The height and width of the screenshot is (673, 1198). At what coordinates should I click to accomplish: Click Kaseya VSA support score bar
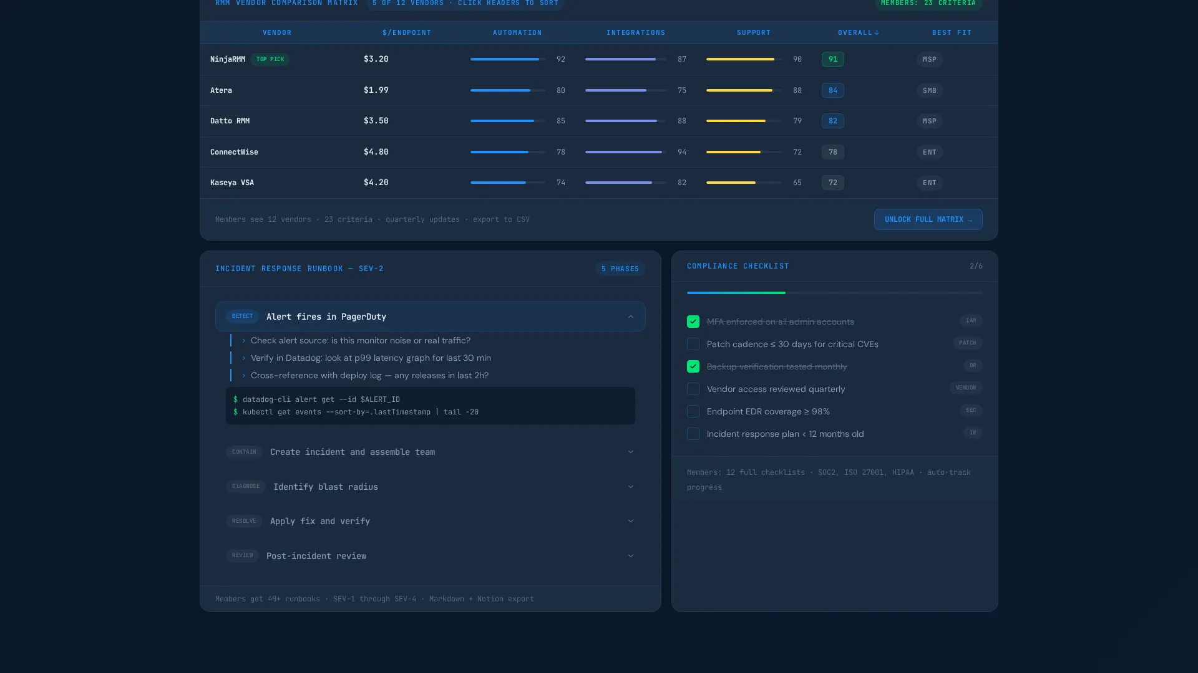744,183
